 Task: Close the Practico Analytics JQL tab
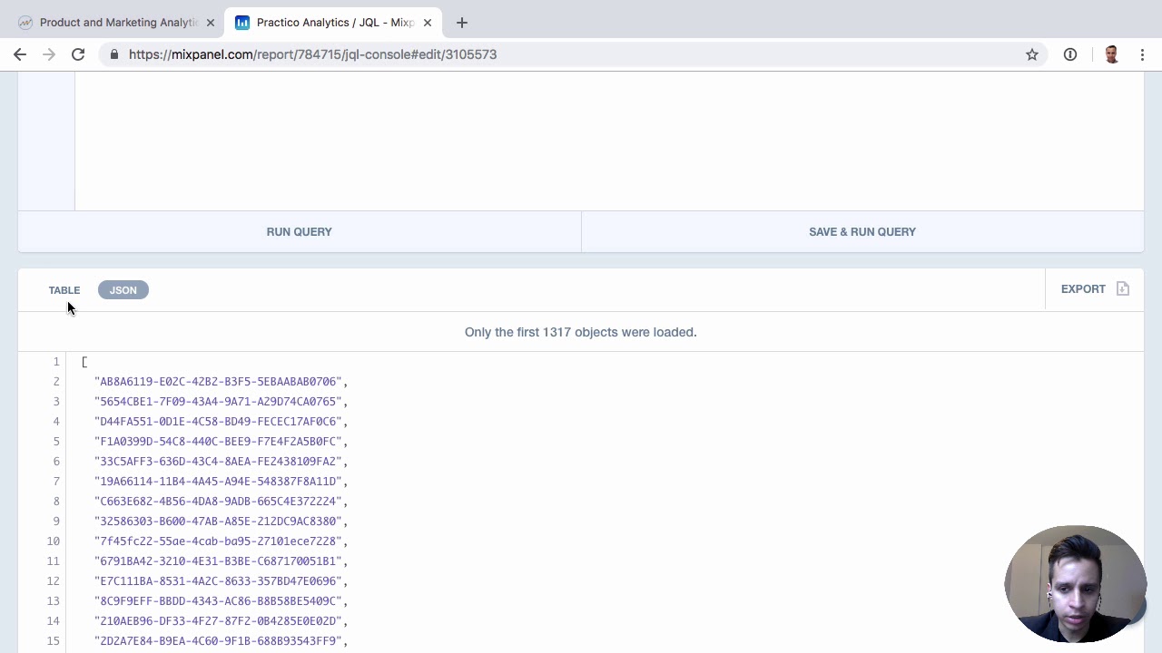click(428, 23)
